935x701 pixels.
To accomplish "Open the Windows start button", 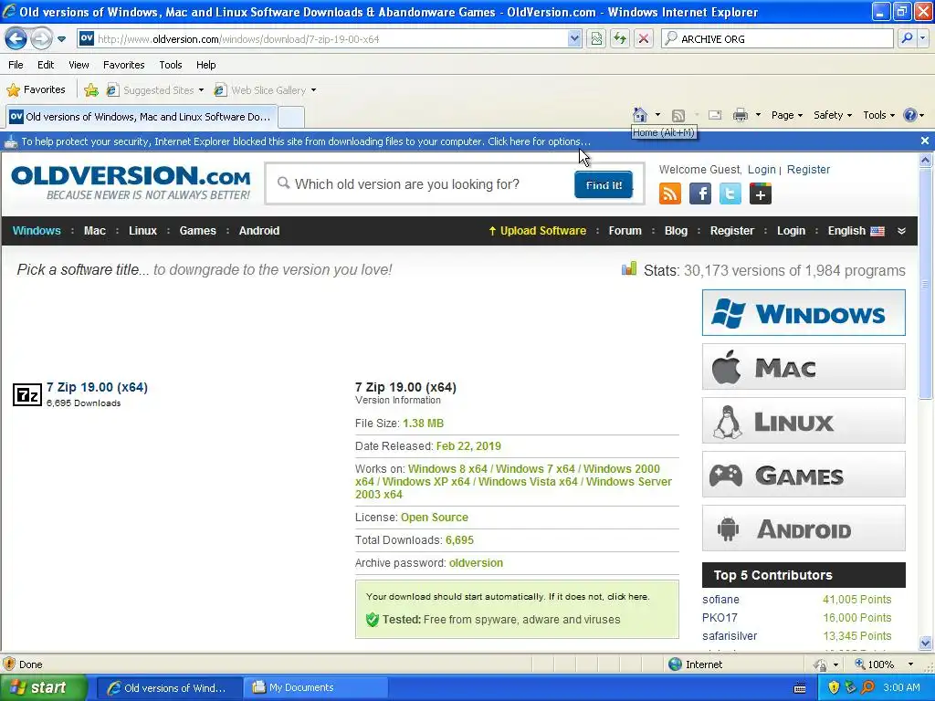I will pos(43,687).
